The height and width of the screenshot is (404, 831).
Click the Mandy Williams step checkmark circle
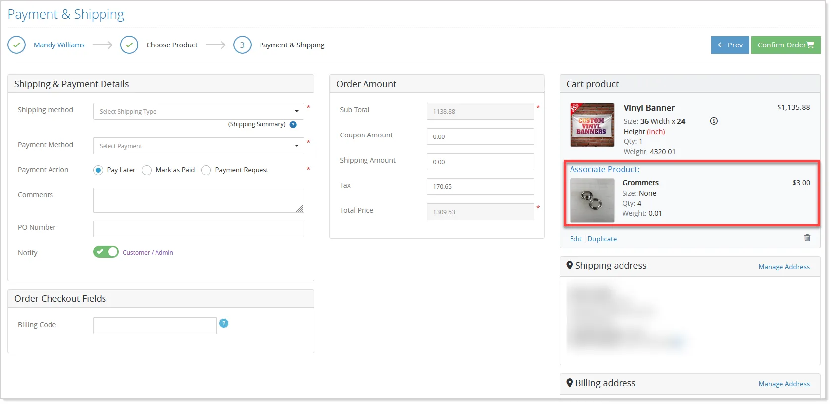(16, 45)
